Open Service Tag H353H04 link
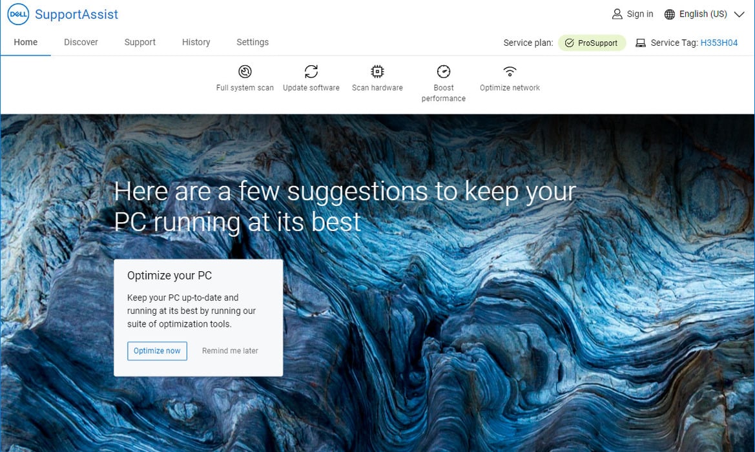 point(719,43)
